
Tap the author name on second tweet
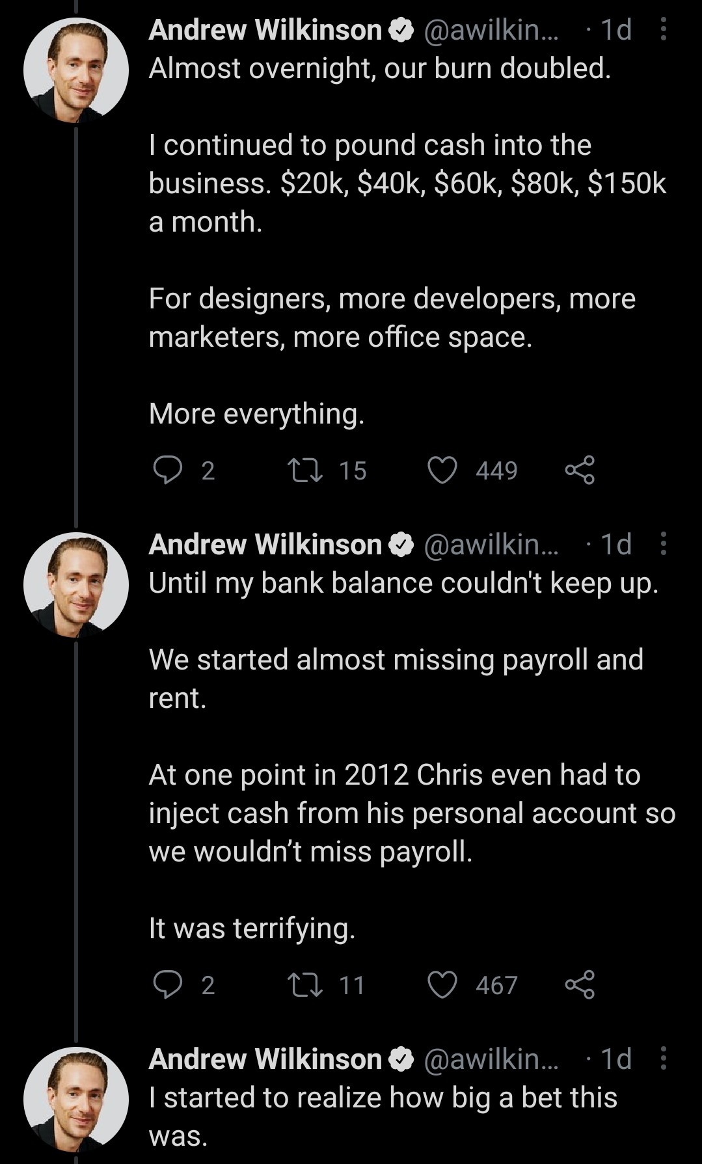tap(265, 545)
